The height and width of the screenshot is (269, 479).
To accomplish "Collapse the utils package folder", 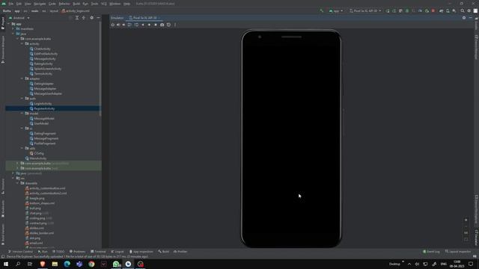I will pos(22,148).
